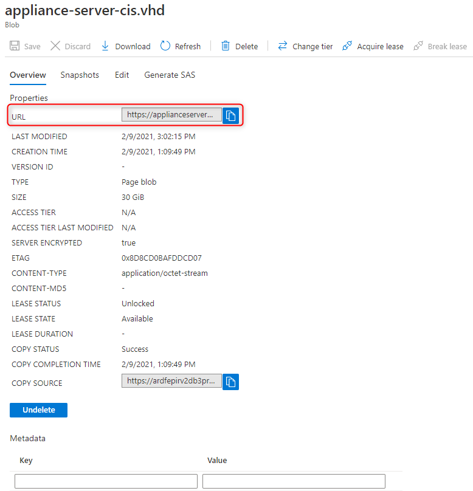Click the COPY COMPLETION TIME label
This screenshot has height=491, width=473.
[x=56, y=365]
